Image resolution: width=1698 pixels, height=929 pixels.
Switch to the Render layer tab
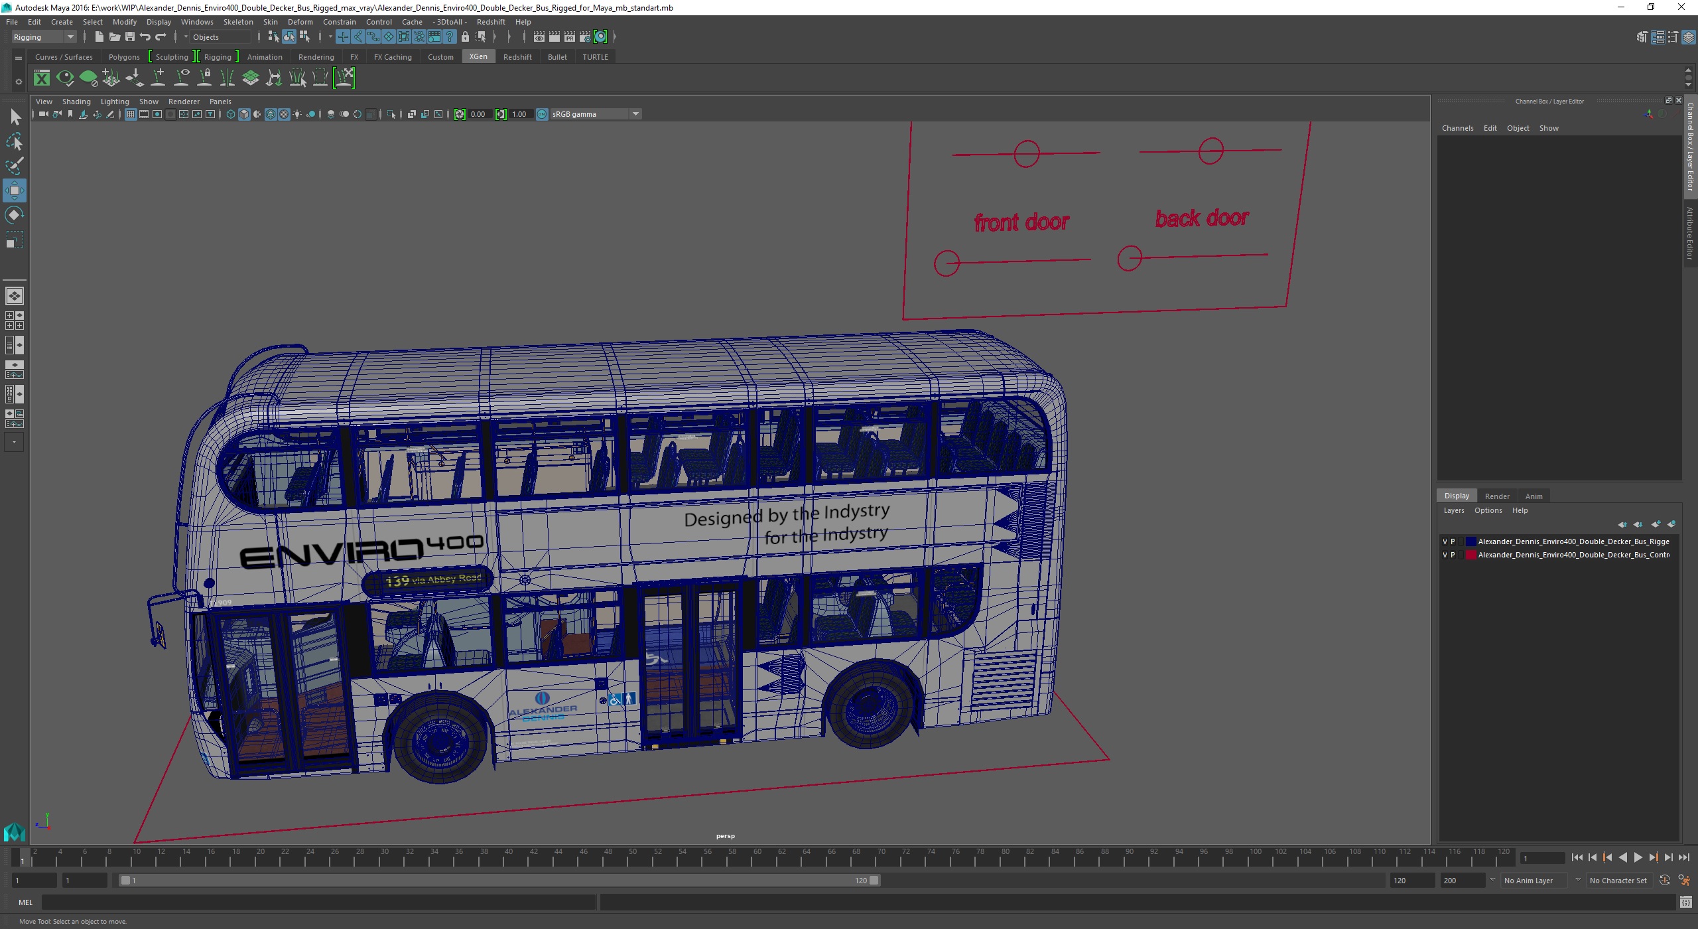1497,496
